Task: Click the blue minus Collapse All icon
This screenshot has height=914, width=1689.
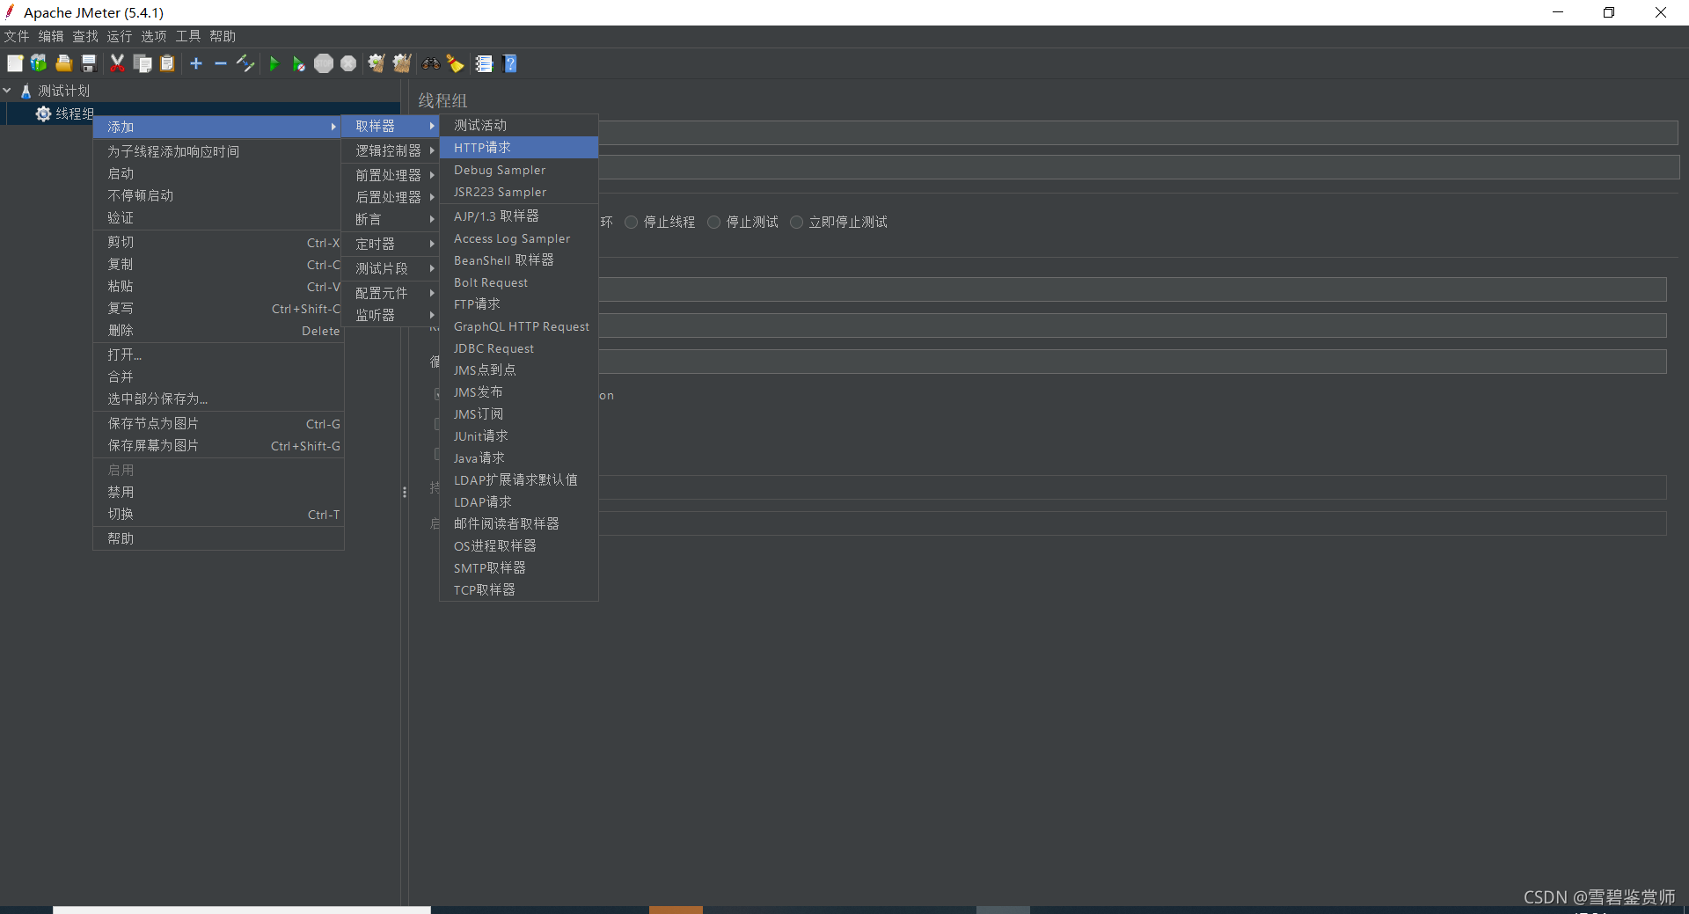Action: click(x=221, y=63)
